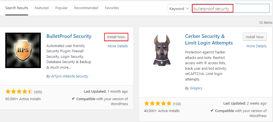Image resolution: width=273 pixels, height=122 pixels.
Task: Visit the Gregory author link
Action: [x=196, y=88]
